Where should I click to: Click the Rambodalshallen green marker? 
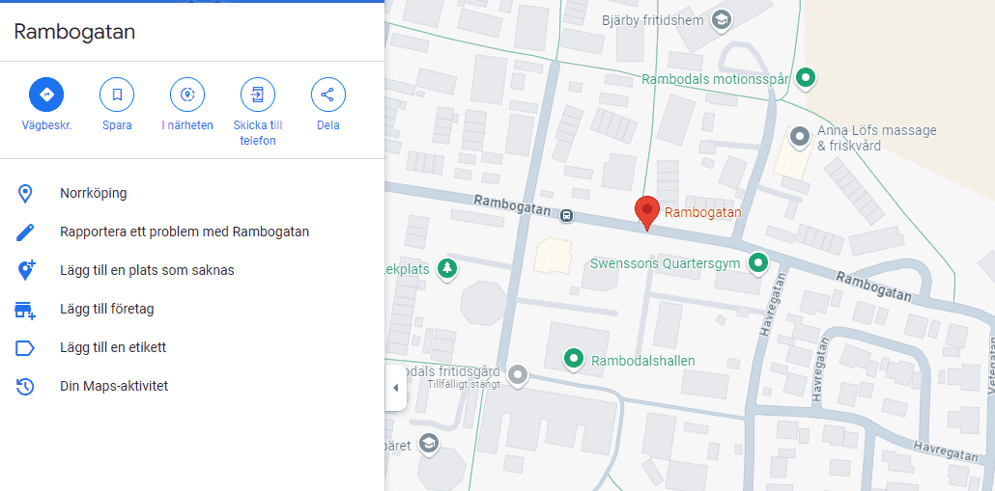coord(574,360)
